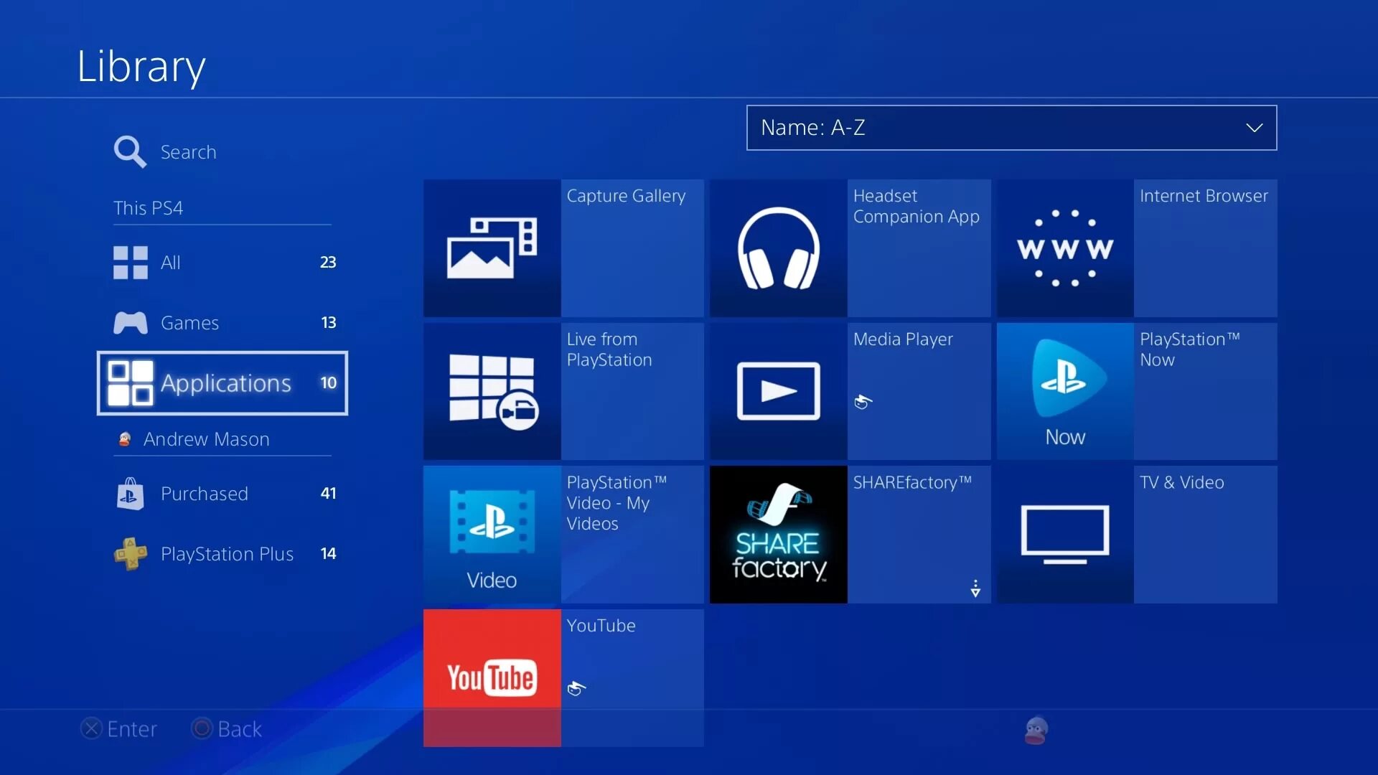This screenshot has height=775, width=1378.
Task: Select the Games category filter
Action: [222, 321]
